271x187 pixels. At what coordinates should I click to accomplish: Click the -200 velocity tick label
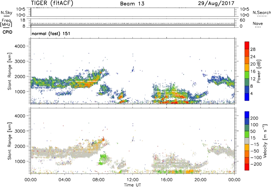click(x=256, y=164)
